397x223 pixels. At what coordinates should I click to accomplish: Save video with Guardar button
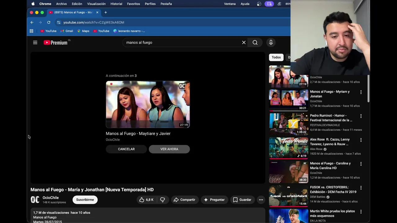coord(242,200)
